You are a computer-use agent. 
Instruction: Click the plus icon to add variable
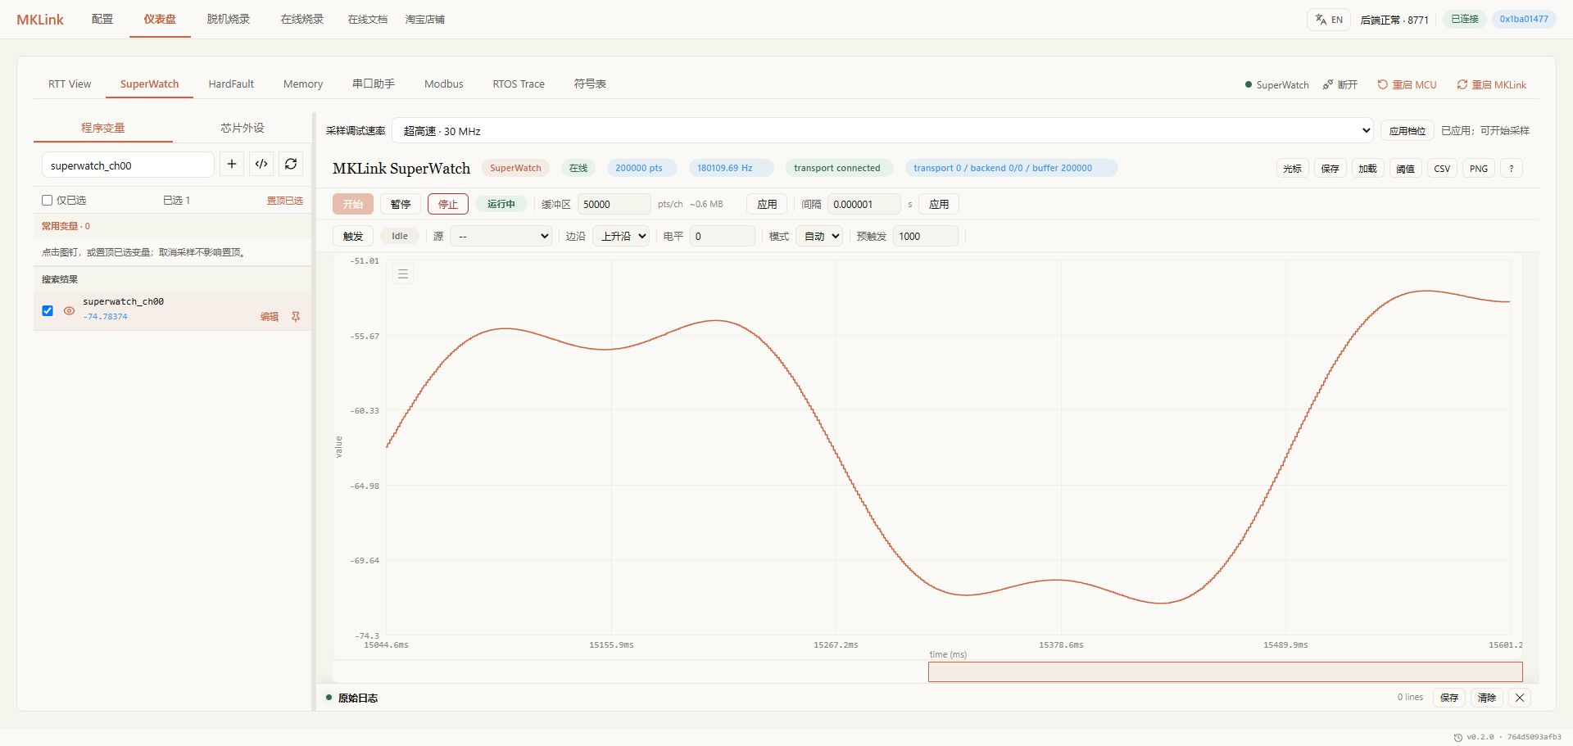point(232,165)
